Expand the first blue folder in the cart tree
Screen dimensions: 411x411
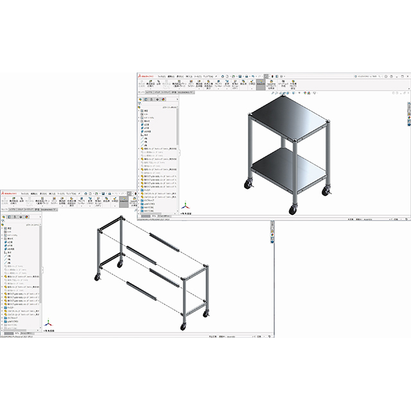point(139,190)
